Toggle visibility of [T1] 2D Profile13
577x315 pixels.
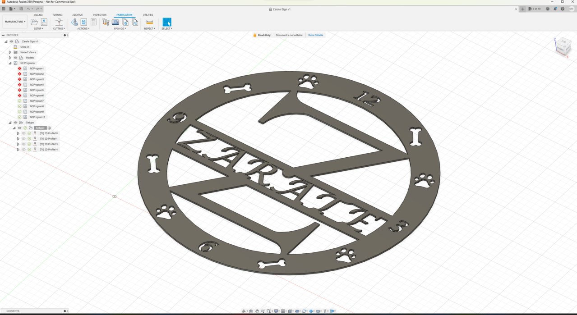23,144
